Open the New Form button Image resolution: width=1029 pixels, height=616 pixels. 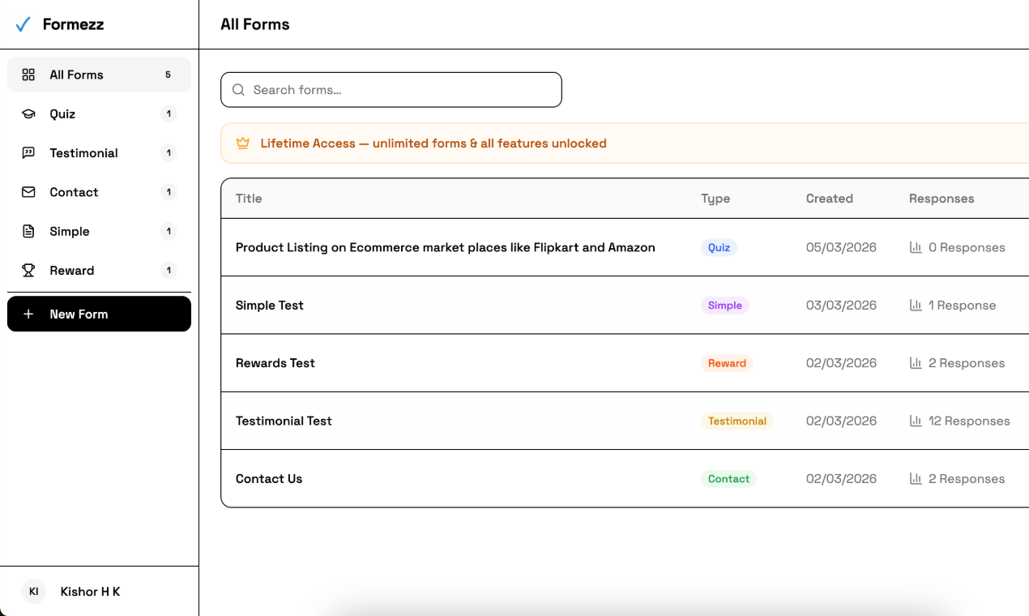point(99,314)
